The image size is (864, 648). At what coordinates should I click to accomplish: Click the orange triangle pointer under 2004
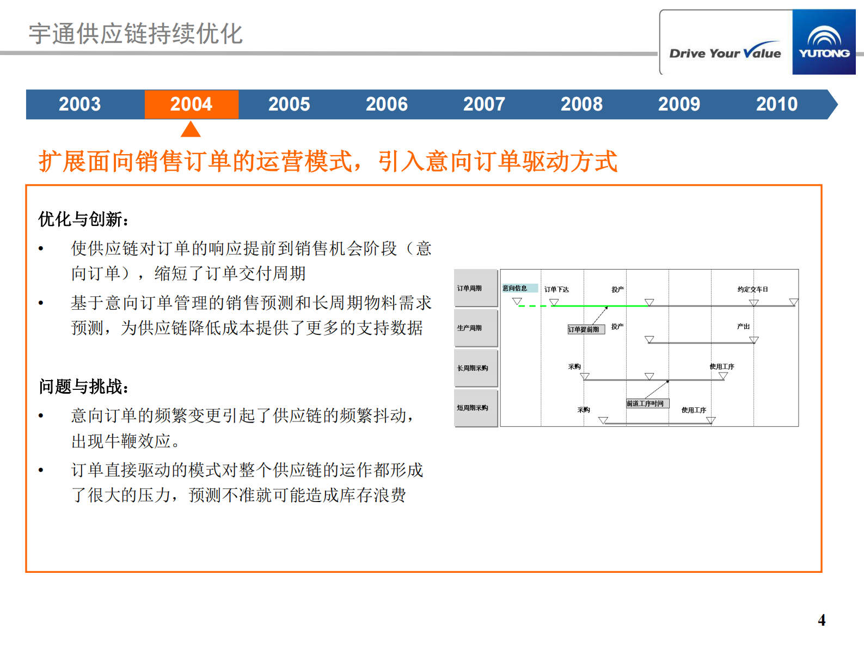click(191, 129)
